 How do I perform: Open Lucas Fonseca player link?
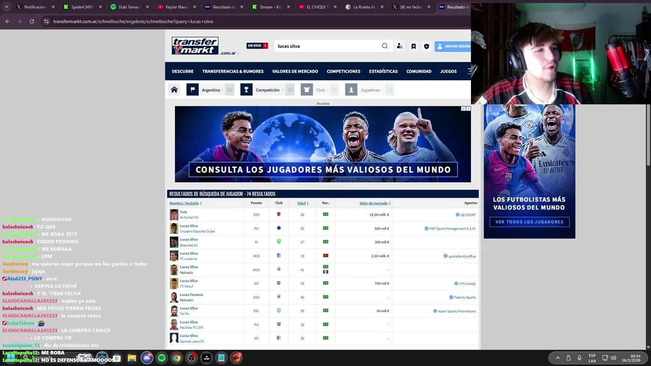pos(191,294)
